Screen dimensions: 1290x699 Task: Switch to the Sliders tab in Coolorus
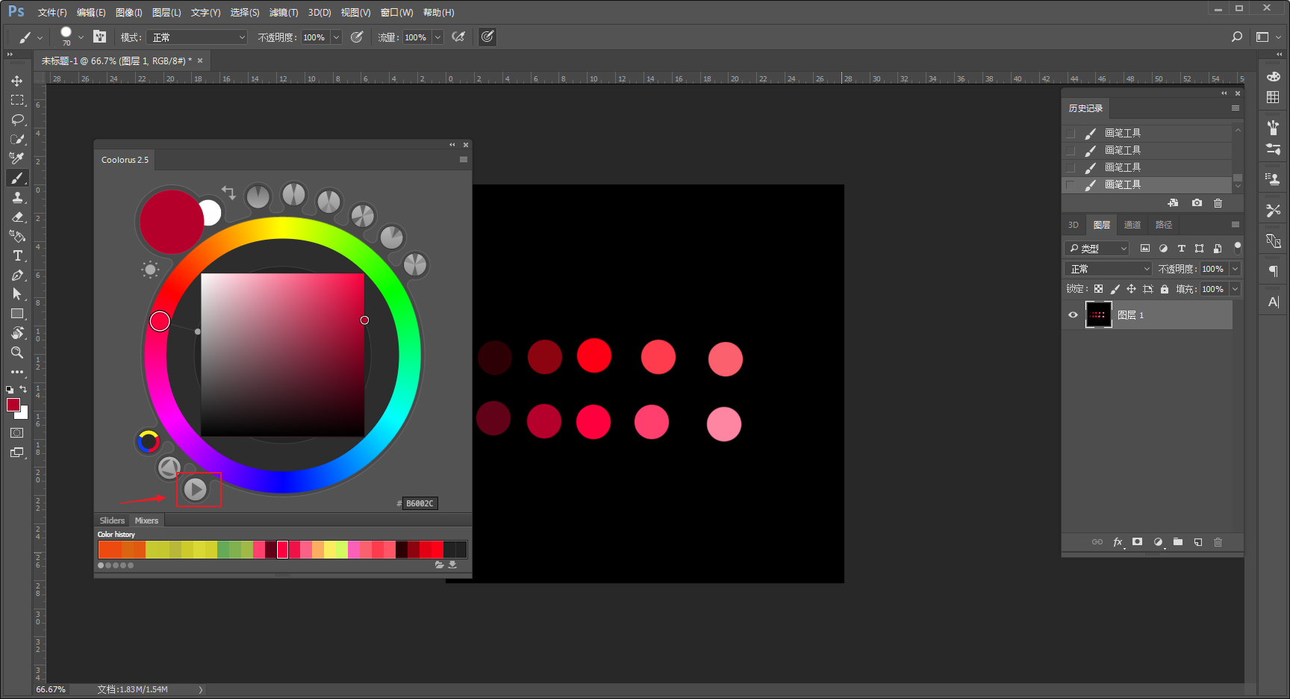click(112, 521)
